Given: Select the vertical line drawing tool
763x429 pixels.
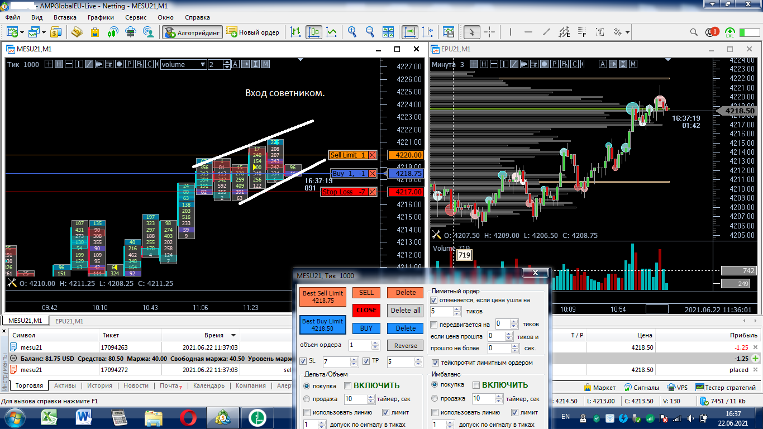Looking at the screenshot, I should point(511,32).
